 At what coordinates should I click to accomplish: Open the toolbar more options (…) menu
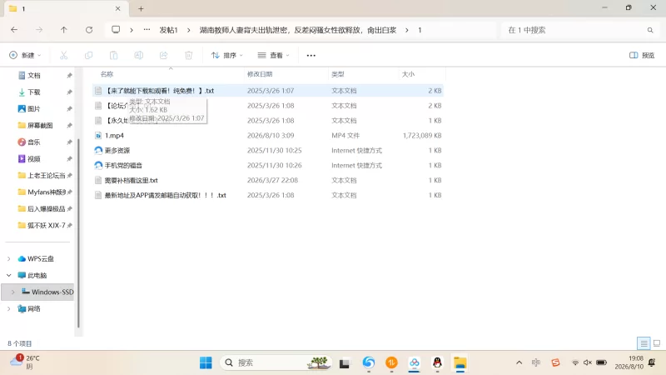[x=311, y=55]
